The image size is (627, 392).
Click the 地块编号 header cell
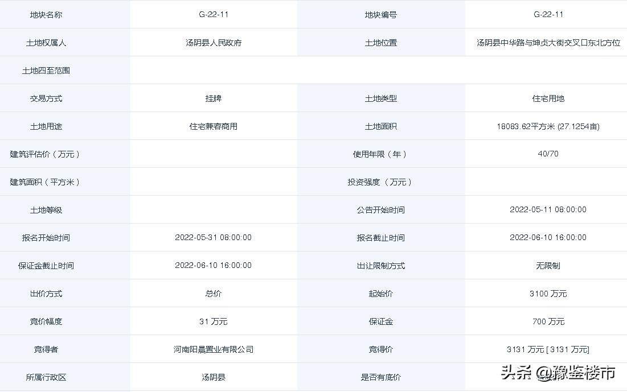tap(380, 14)
